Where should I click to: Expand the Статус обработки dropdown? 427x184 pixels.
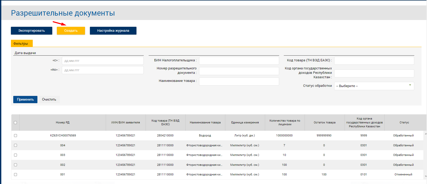(x=374, y=86)
